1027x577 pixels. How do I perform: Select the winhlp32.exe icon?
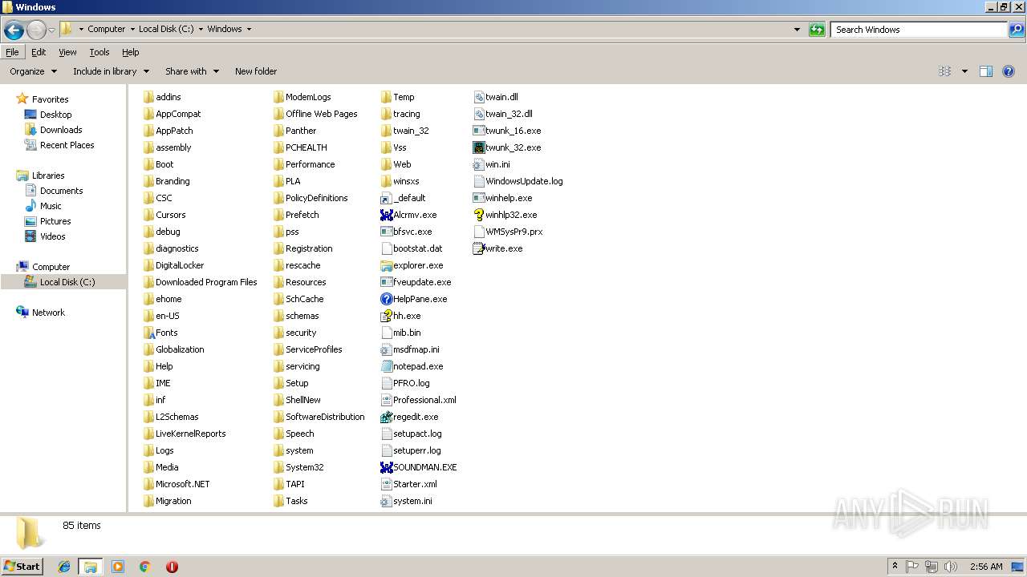tap(479, 215)
